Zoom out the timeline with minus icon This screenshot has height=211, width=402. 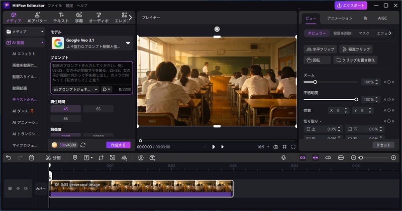[354, 158]
